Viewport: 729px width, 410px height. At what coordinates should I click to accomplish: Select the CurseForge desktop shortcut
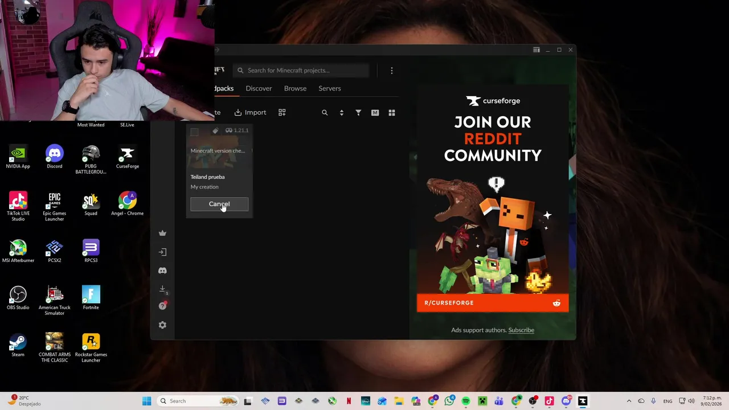pos(128,158)
